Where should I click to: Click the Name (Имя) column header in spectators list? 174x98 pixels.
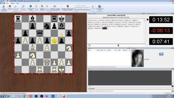click(x=89, y=50)
